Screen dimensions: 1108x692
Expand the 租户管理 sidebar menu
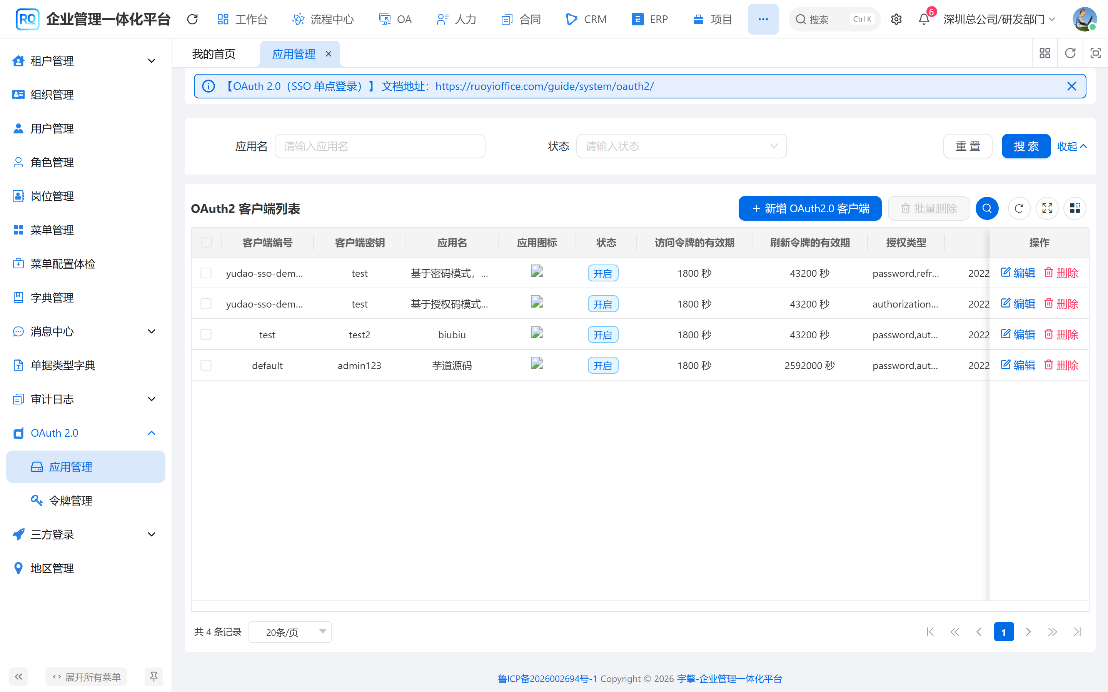coord(86,61)
